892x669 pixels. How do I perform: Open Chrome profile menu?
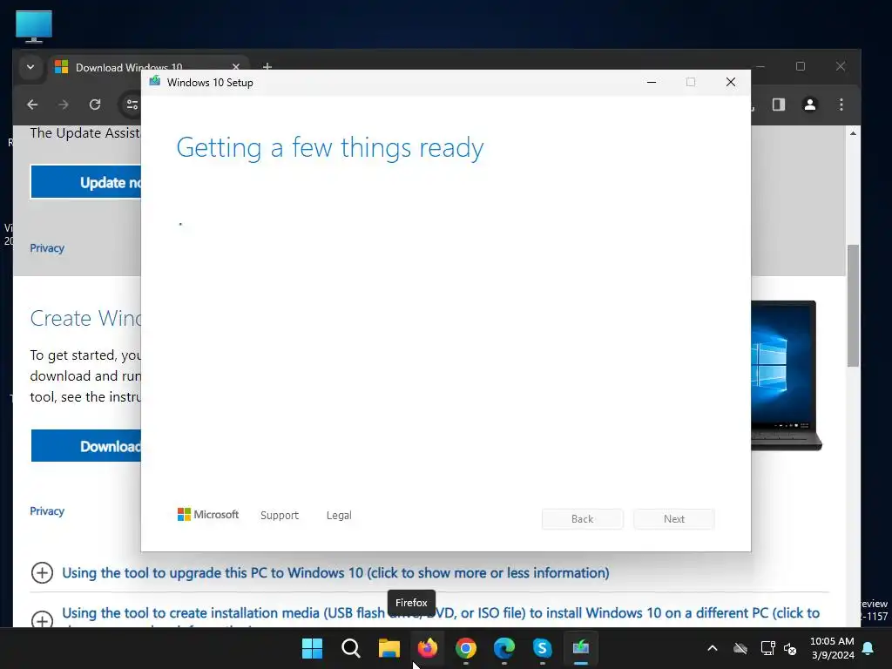tap(809, 105)
